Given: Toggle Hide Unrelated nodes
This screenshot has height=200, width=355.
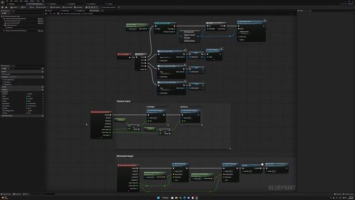Looking at the screenshot, I should click(42, 7).
